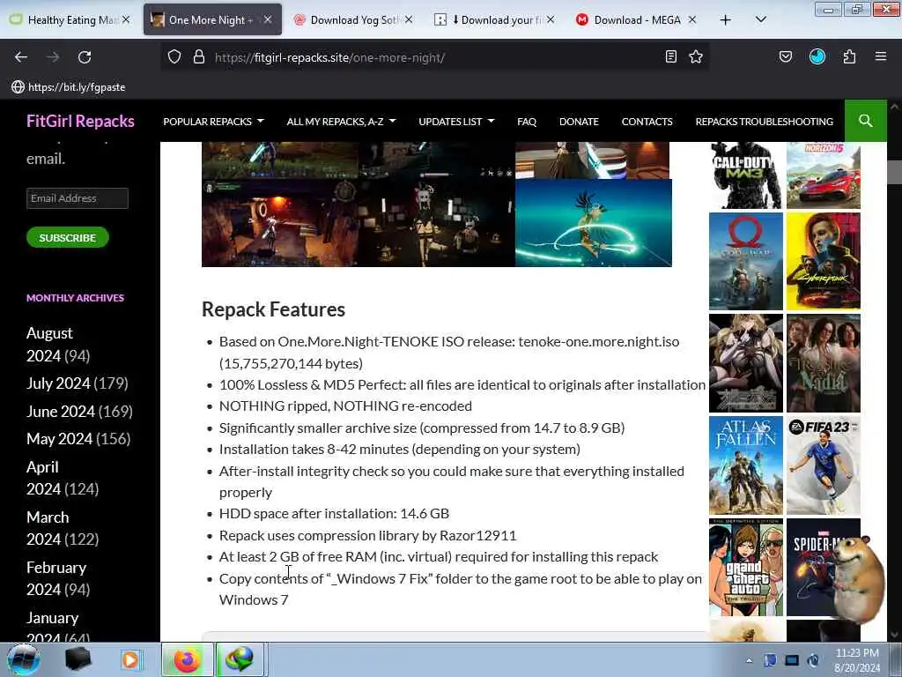
Task: Switch to Download Yog Soth tab
Action: 352,20
